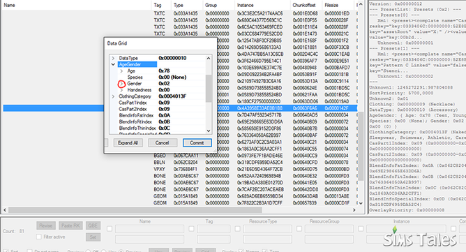Focus the upper ResourceType filter field

pyautogui.click(x=267, y=229)
